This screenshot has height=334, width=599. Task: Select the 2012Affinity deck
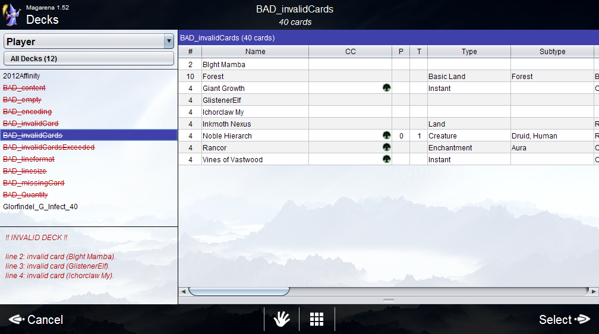[x=21, y=76]
